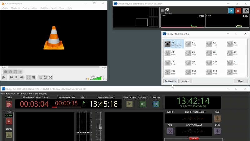Click the CUE NEXT button
Image resolution: width=250 pixels, height=141 pixels.
coord(143,104)
